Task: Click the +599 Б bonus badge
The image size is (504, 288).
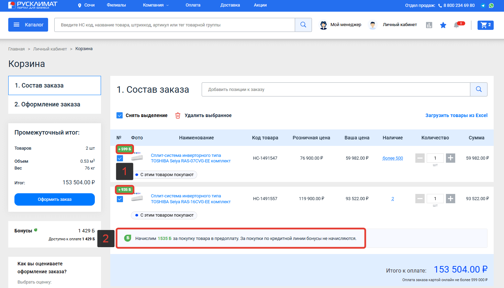Action: click(125, 149)
